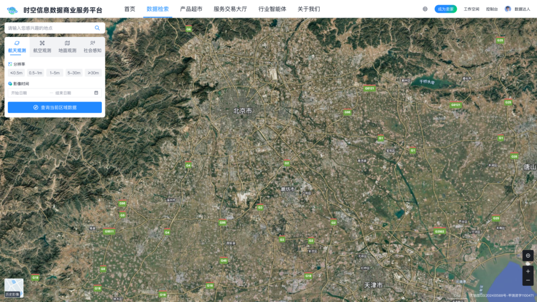Toggle the 1–5m resolution filter

(55, 73)
